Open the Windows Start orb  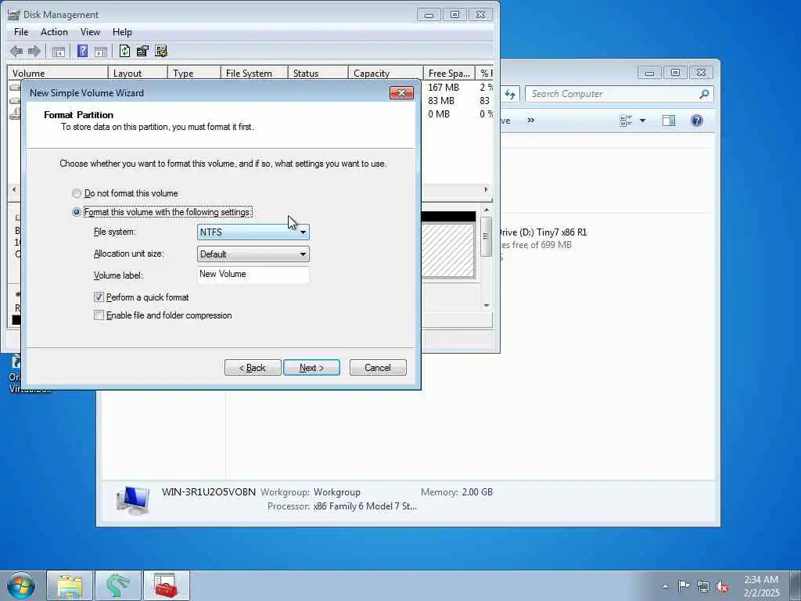pos(21,585)
